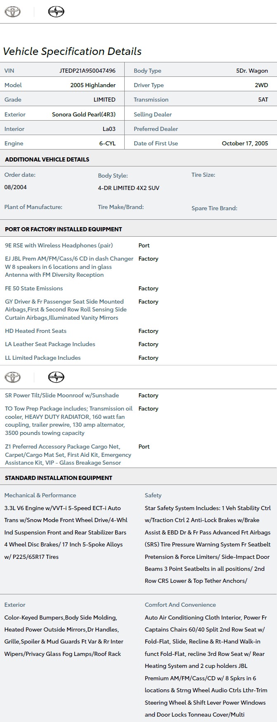277x722 pixels.
Task: Select the Vehicle Specification Details heading
Action: [x=72, y=51]
